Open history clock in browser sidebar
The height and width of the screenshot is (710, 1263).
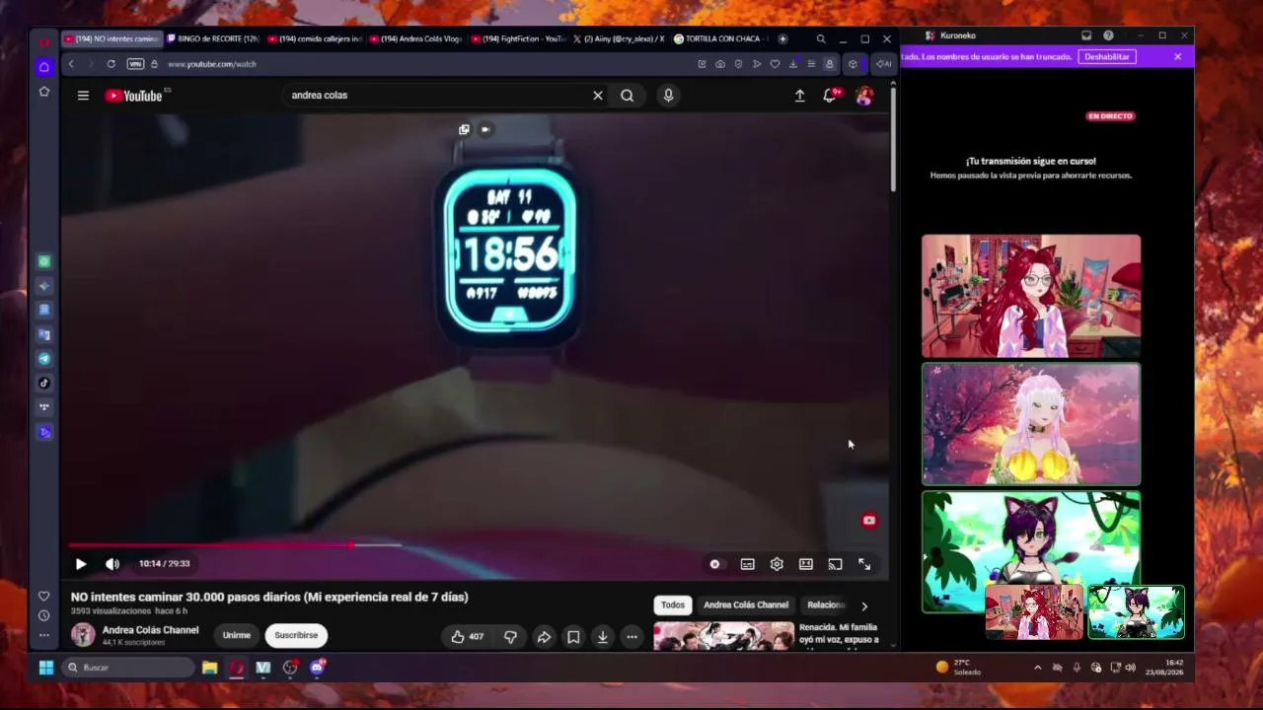pos(43,615)
